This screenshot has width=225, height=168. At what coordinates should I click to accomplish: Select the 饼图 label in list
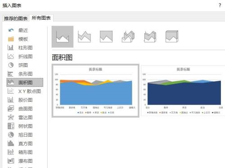(23, 65)
